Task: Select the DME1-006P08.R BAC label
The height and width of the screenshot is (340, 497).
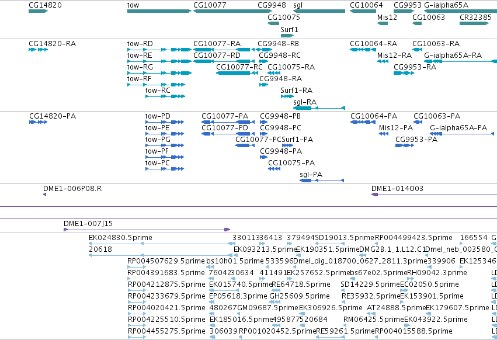Action: (x=72, y=188)
